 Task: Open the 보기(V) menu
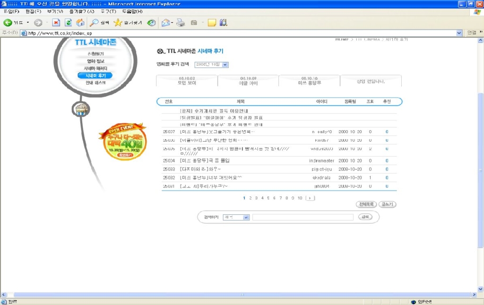[55, 11]
